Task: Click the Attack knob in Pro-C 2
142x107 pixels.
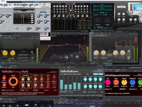Action: tap(116, 53)
